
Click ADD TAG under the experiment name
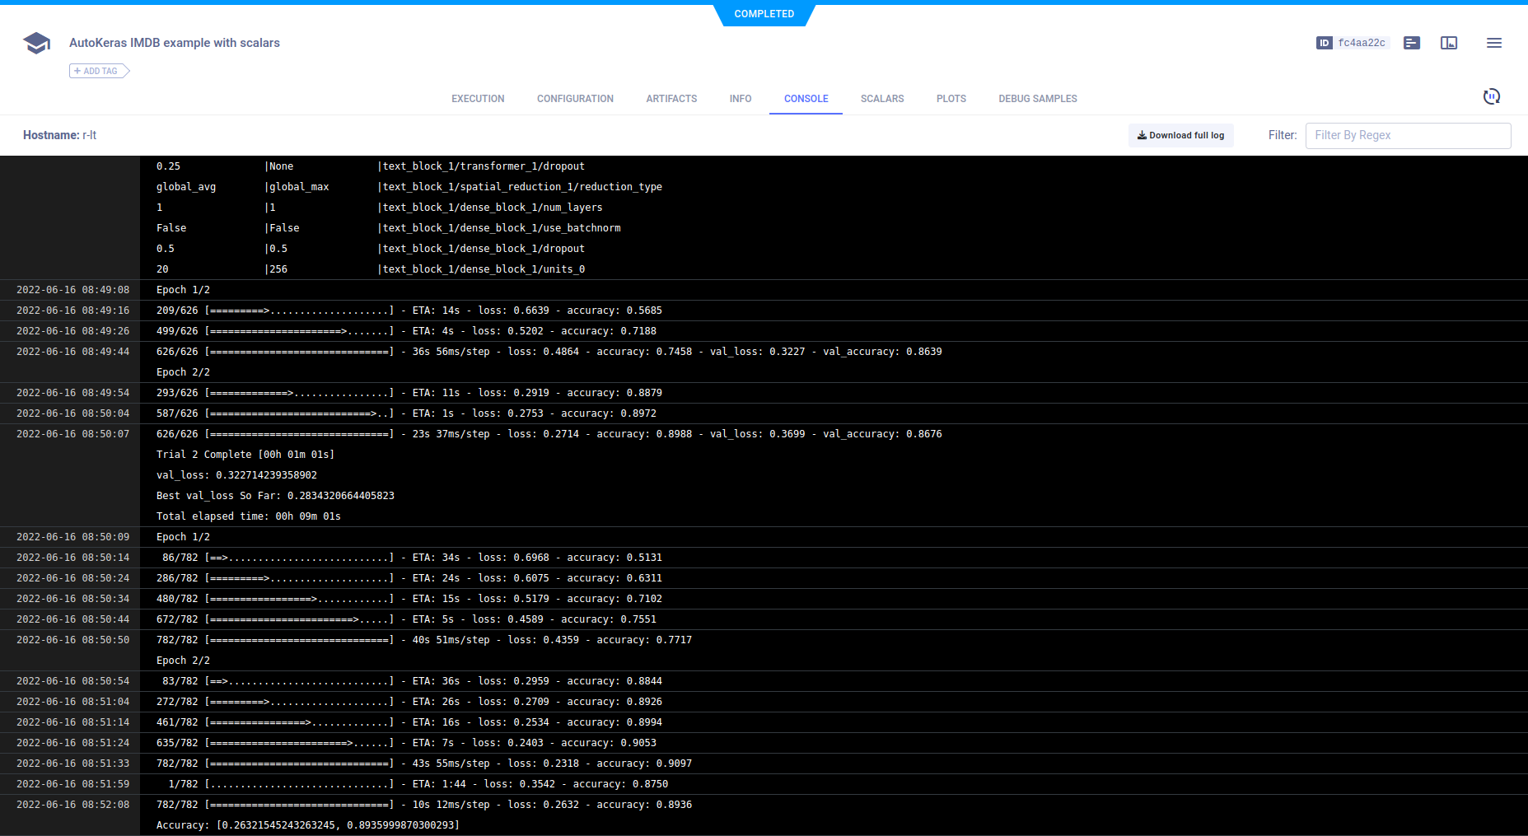[x=99, y=71]
